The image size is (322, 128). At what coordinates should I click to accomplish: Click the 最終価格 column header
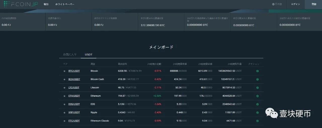click(123, 64)
